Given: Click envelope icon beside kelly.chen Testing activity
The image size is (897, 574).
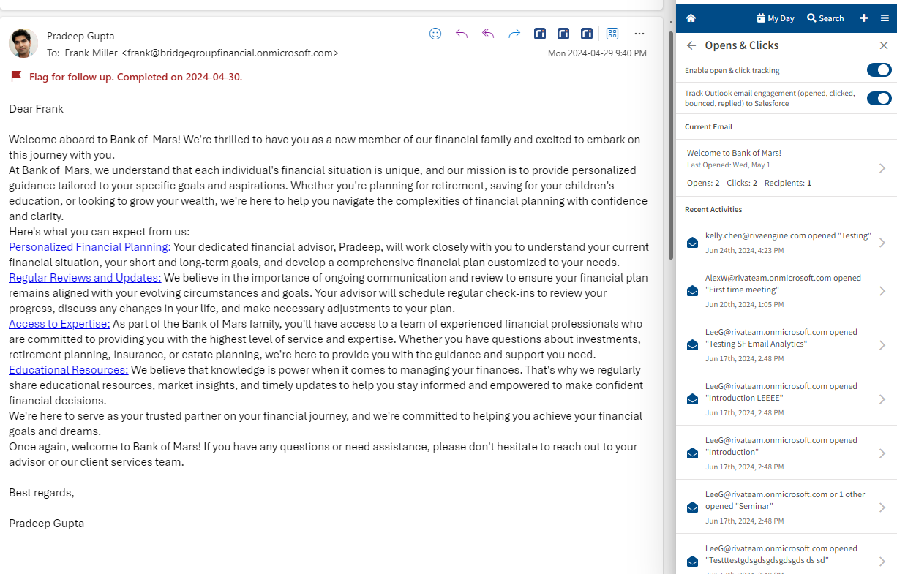Looking at the screenshot, I should point(692,243).
